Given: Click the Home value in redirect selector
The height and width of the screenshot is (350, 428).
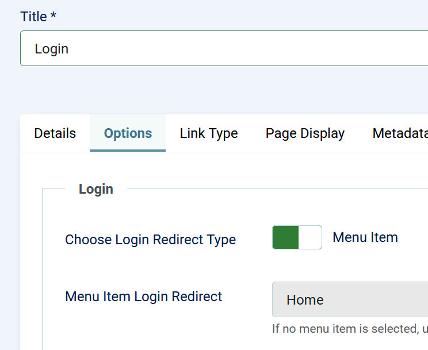Looking at the screenshot, I should pyautogui.click(x=305, y=300).
